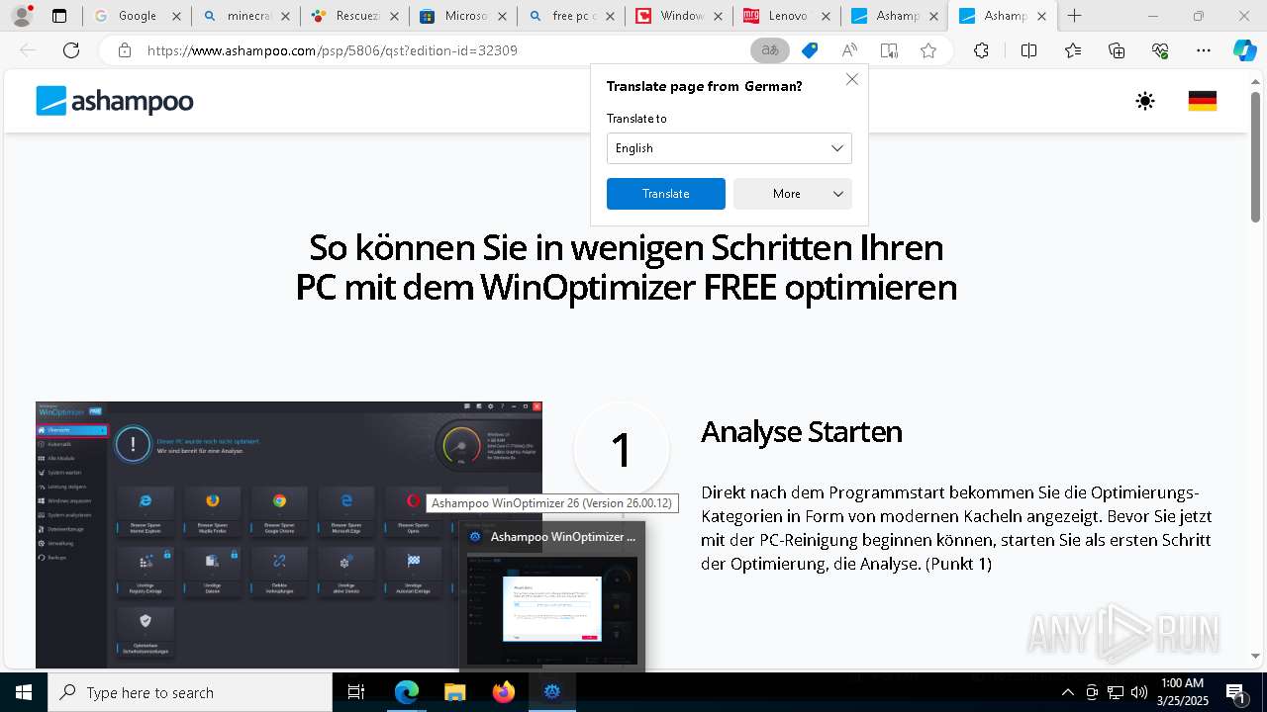Open the Copilot sidebar icon
Screen dimensions: 1267x712
tap(1245, 50)
